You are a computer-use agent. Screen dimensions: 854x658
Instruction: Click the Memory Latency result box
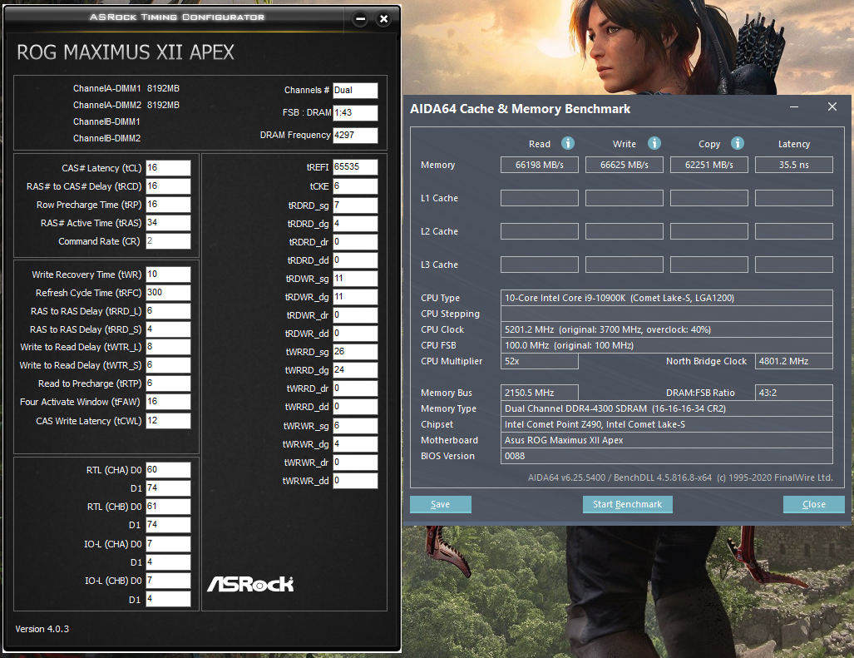(793, 165)
